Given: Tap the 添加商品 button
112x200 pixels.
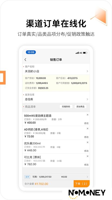Looking at the screenshot, I should click(80, 106).
